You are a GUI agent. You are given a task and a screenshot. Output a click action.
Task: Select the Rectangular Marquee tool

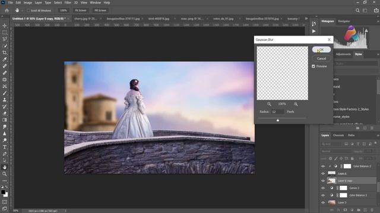[x=4, y=32]
